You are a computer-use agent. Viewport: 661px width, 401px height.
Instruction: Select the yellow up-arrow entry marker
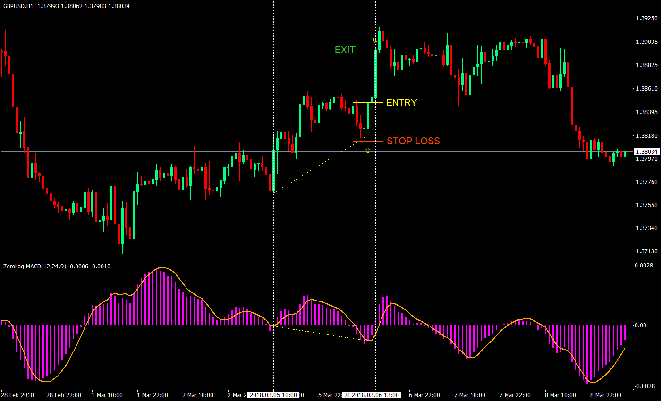[x=368, y=150]
